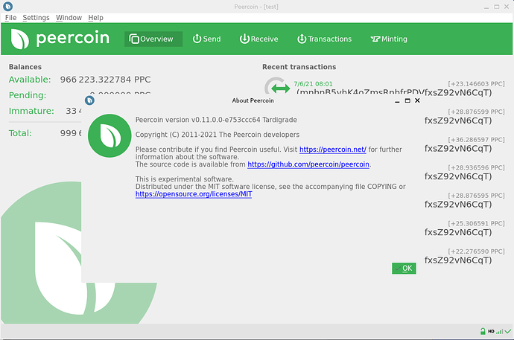Select the +36.286597 PPC transaction amount
The width and height of the screenshot is (514, 340).
476,140
